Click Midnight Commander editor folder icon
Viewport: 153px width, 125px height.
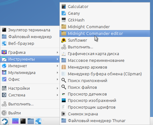64,33
